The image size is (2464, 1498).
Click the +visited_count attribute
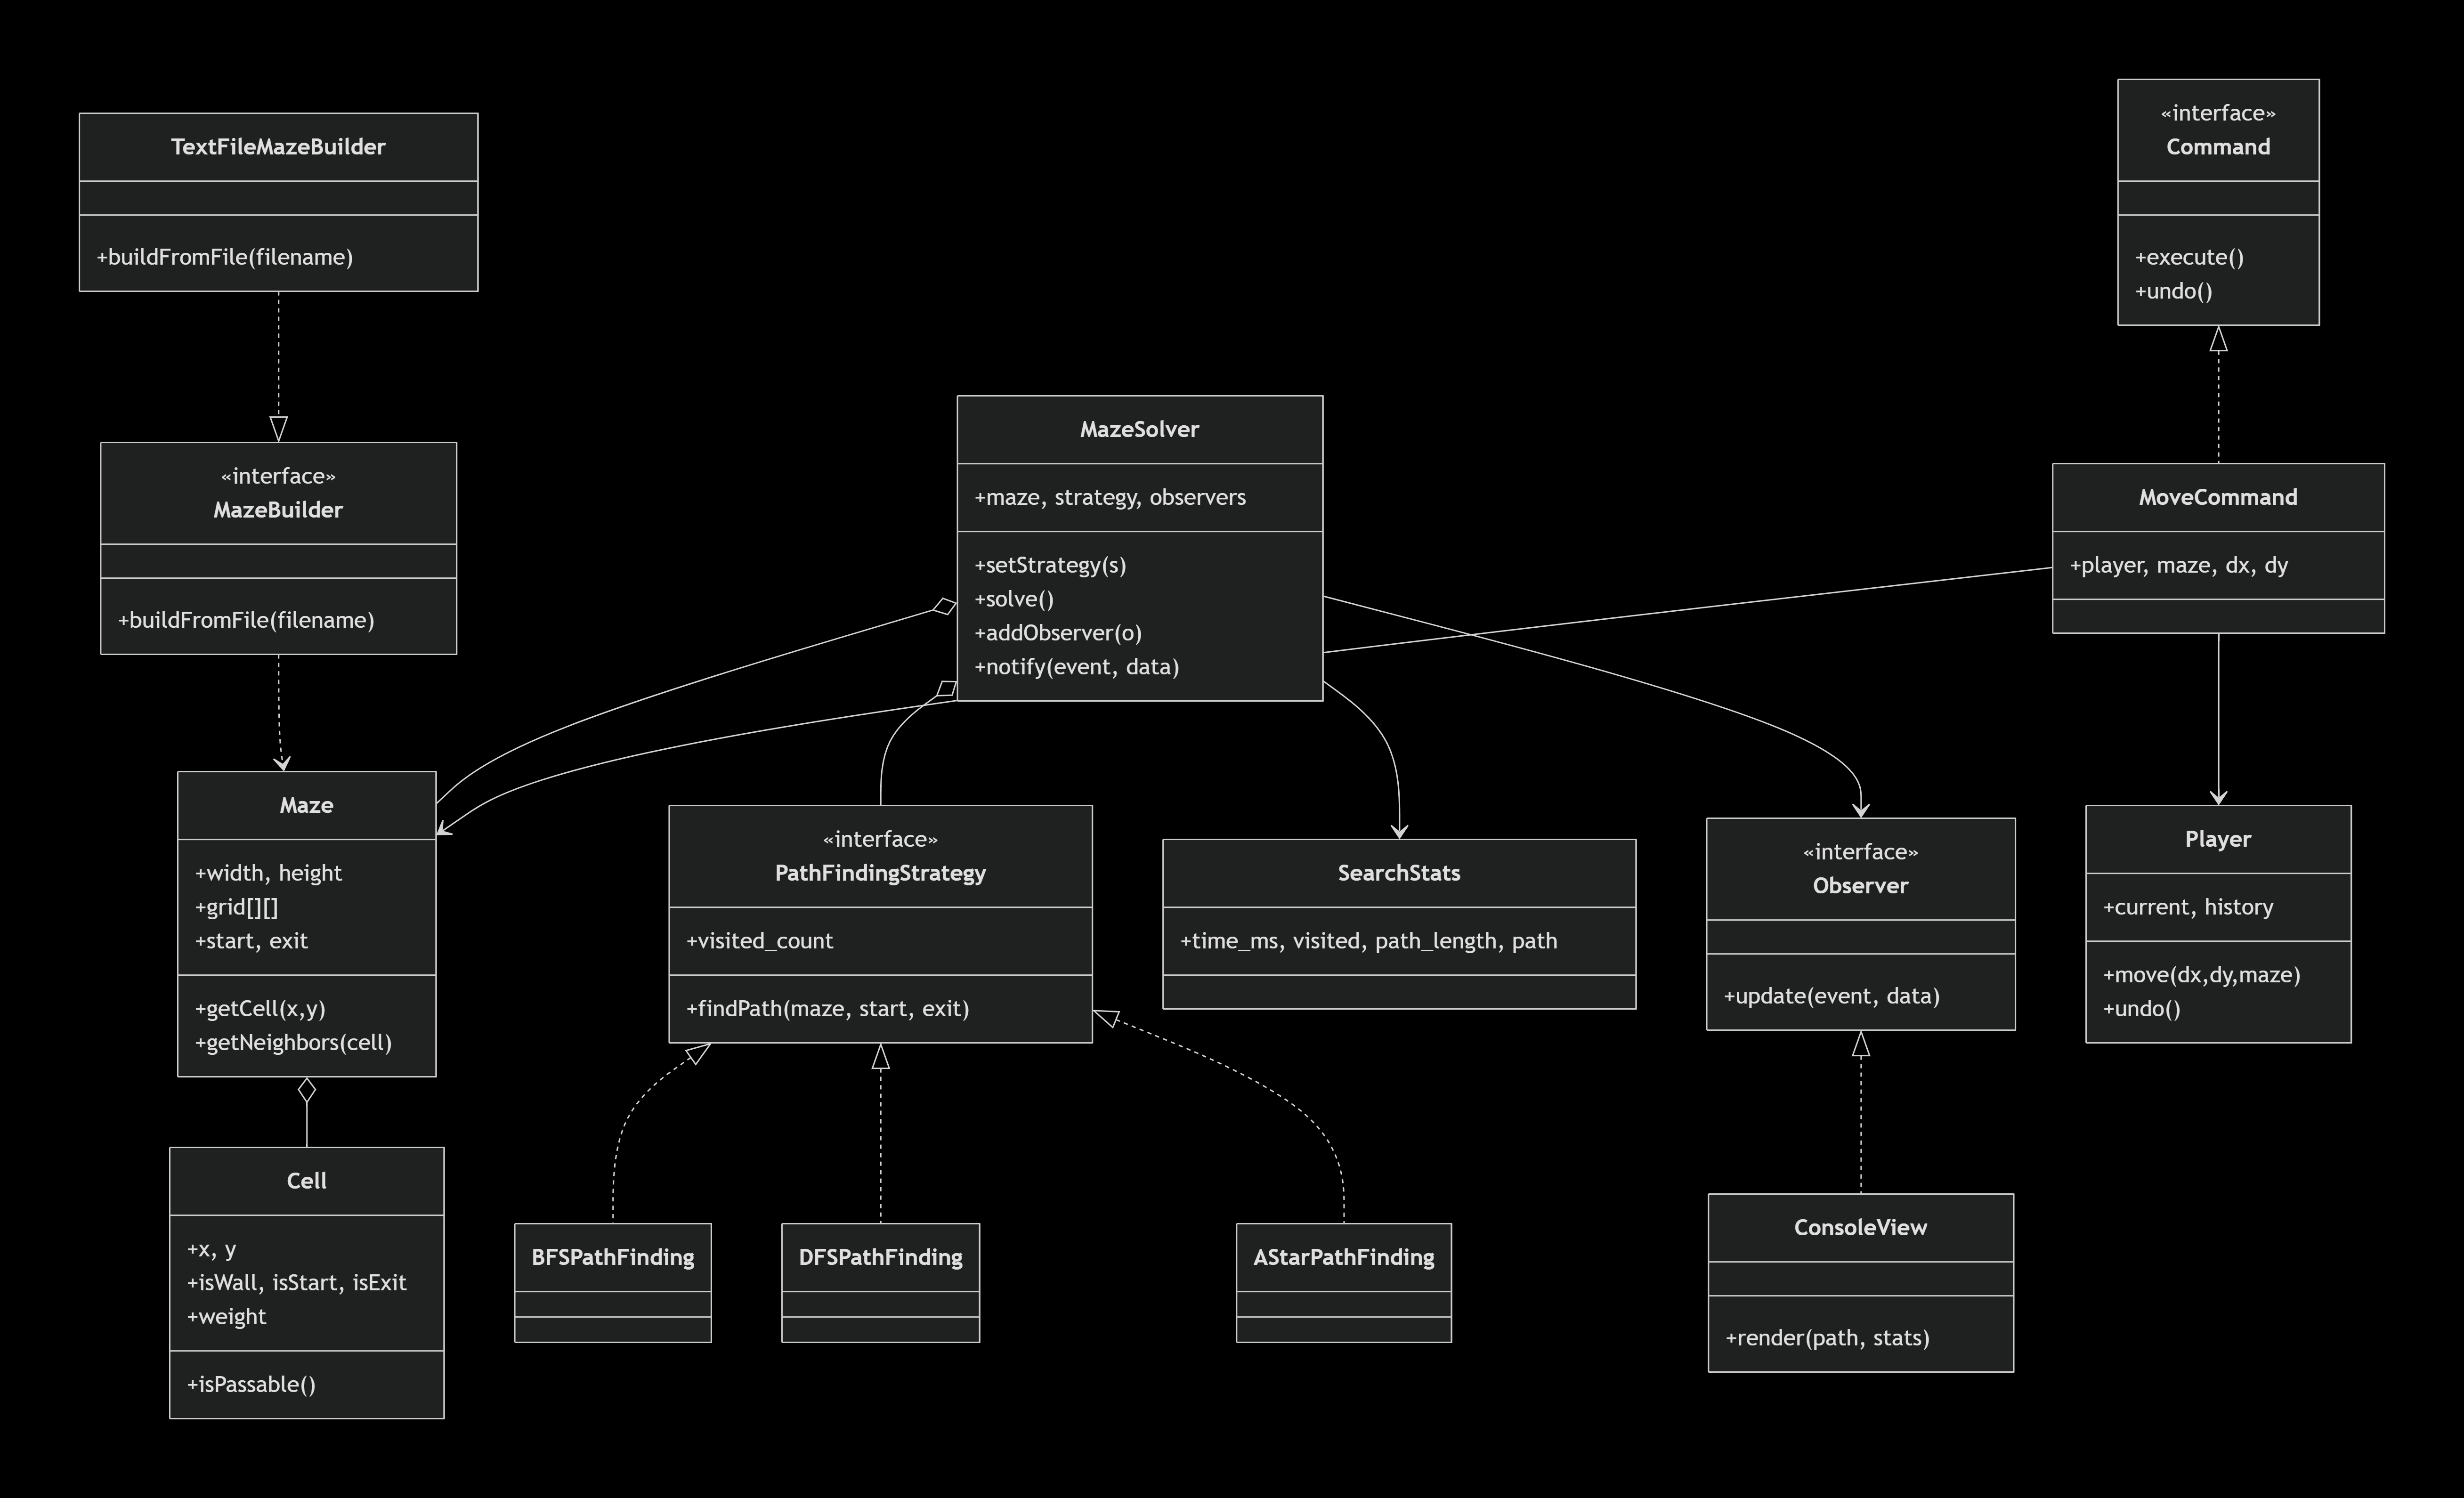click(759, 941)
